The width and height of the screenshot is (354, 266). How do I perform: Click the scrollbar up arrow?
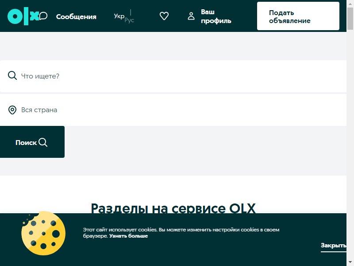(350, 4)
